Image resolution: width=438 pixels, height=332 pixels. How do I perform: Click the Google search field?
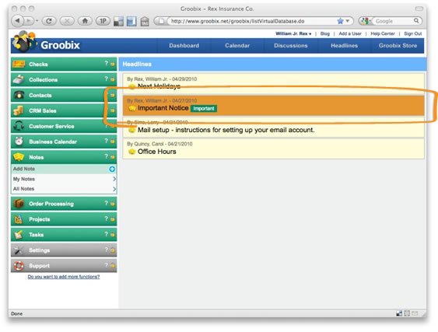pyautogui.click(x=394, y=21)
